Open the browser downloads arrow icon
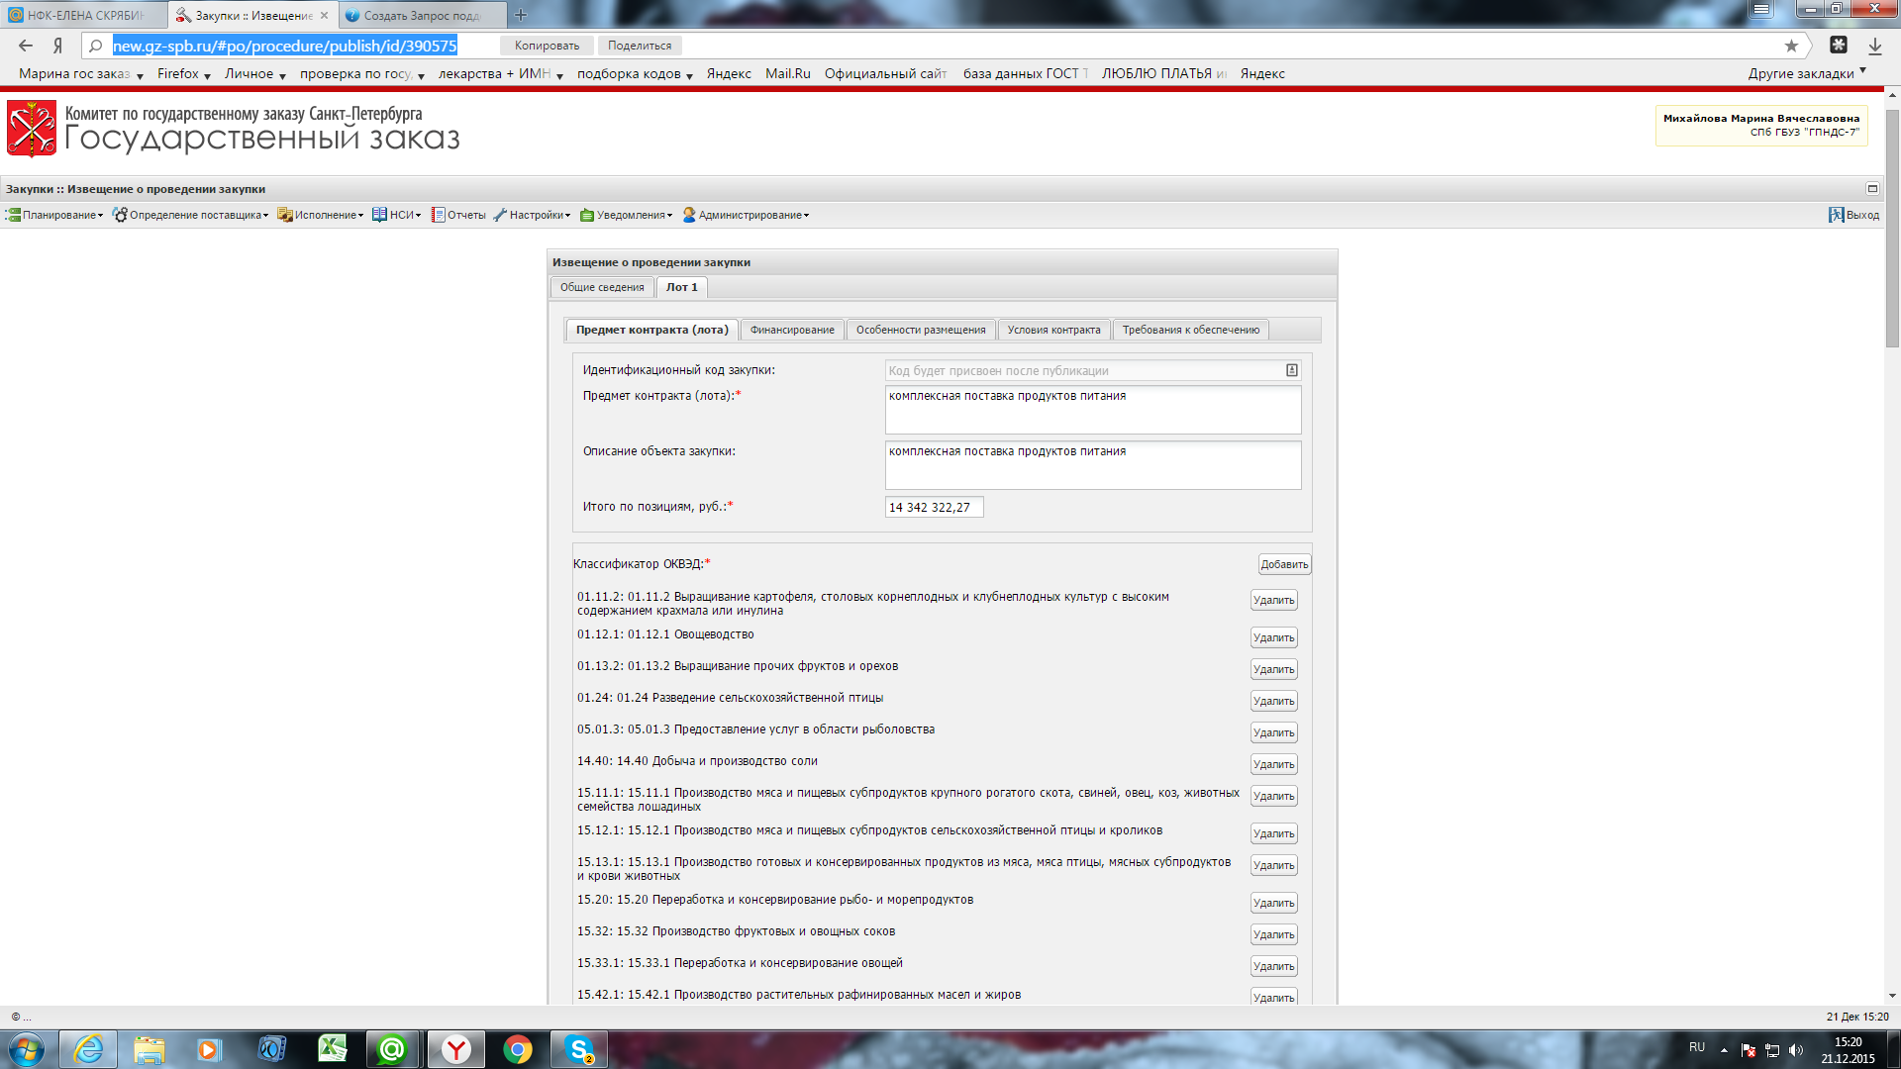This screenshot has height=1069, width=1901. pyautogui.click(x=1874, y=46)
